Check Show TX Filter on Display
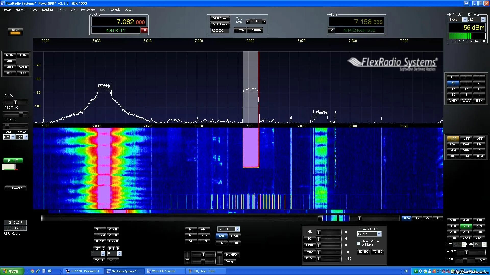Image resolution: width=490 pixels, height=275 pixels. pyautogui.click(x=359, y=243)
